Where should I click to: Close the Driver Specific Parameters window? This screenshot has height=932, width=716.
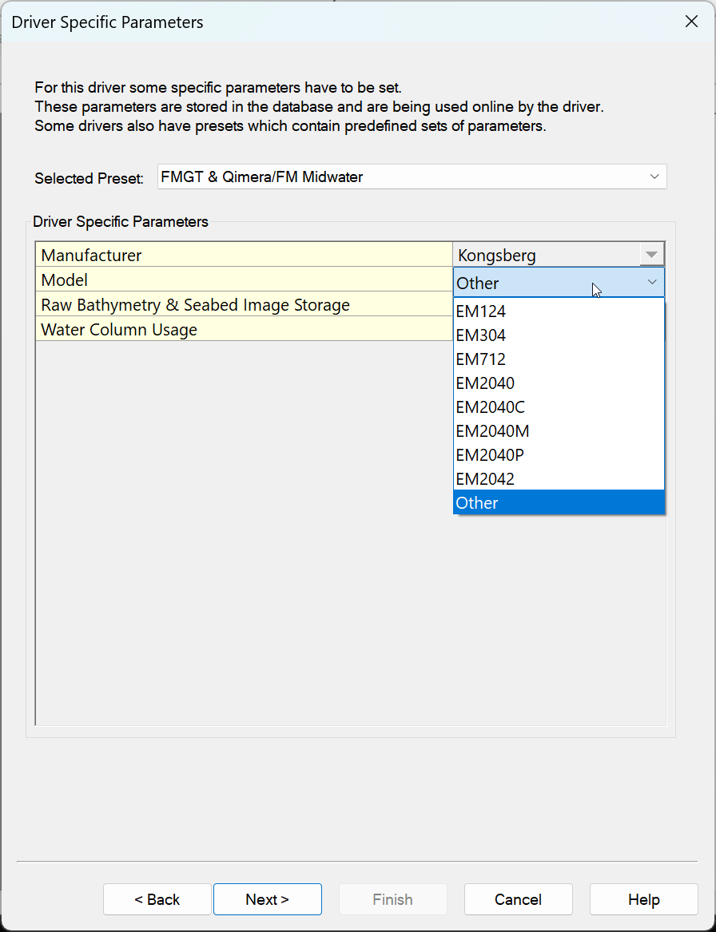(x=692, y=22)
